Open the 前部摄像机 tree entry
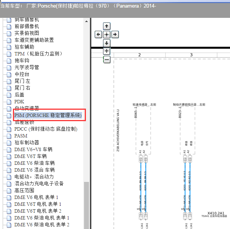The image size is (230, 229). tap(27, 26)
